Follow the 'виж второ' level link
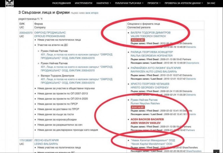223x153 pixels. (x=92, y=13)
